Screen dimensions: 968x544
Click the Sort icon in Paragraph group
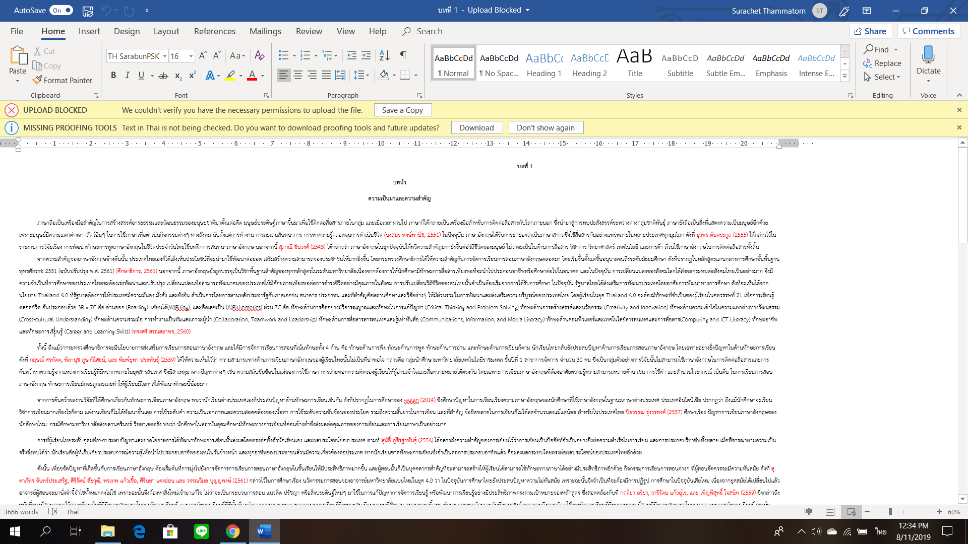click(x=384, y=55)
